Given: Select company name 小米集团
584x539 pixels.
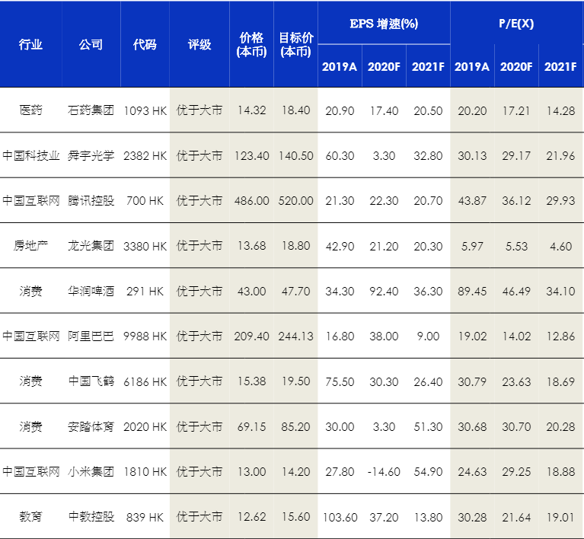Looking at the screenshot, I should 91,471.
